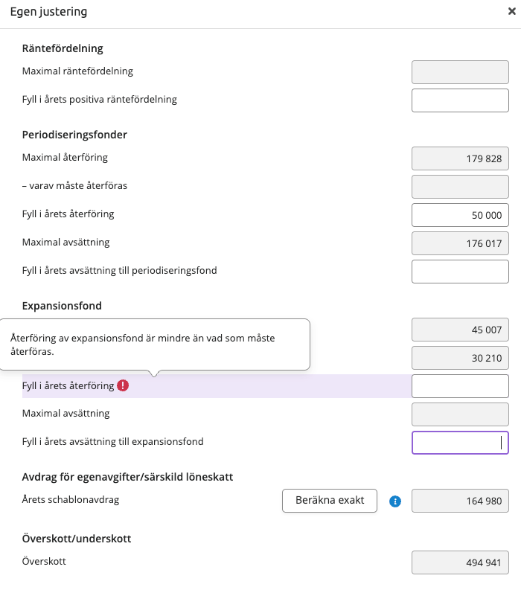The image size is (521, 590).
Task: Click the empty Maximal avsättning field under Expansionsfond
Action: (x=460, y=414)
